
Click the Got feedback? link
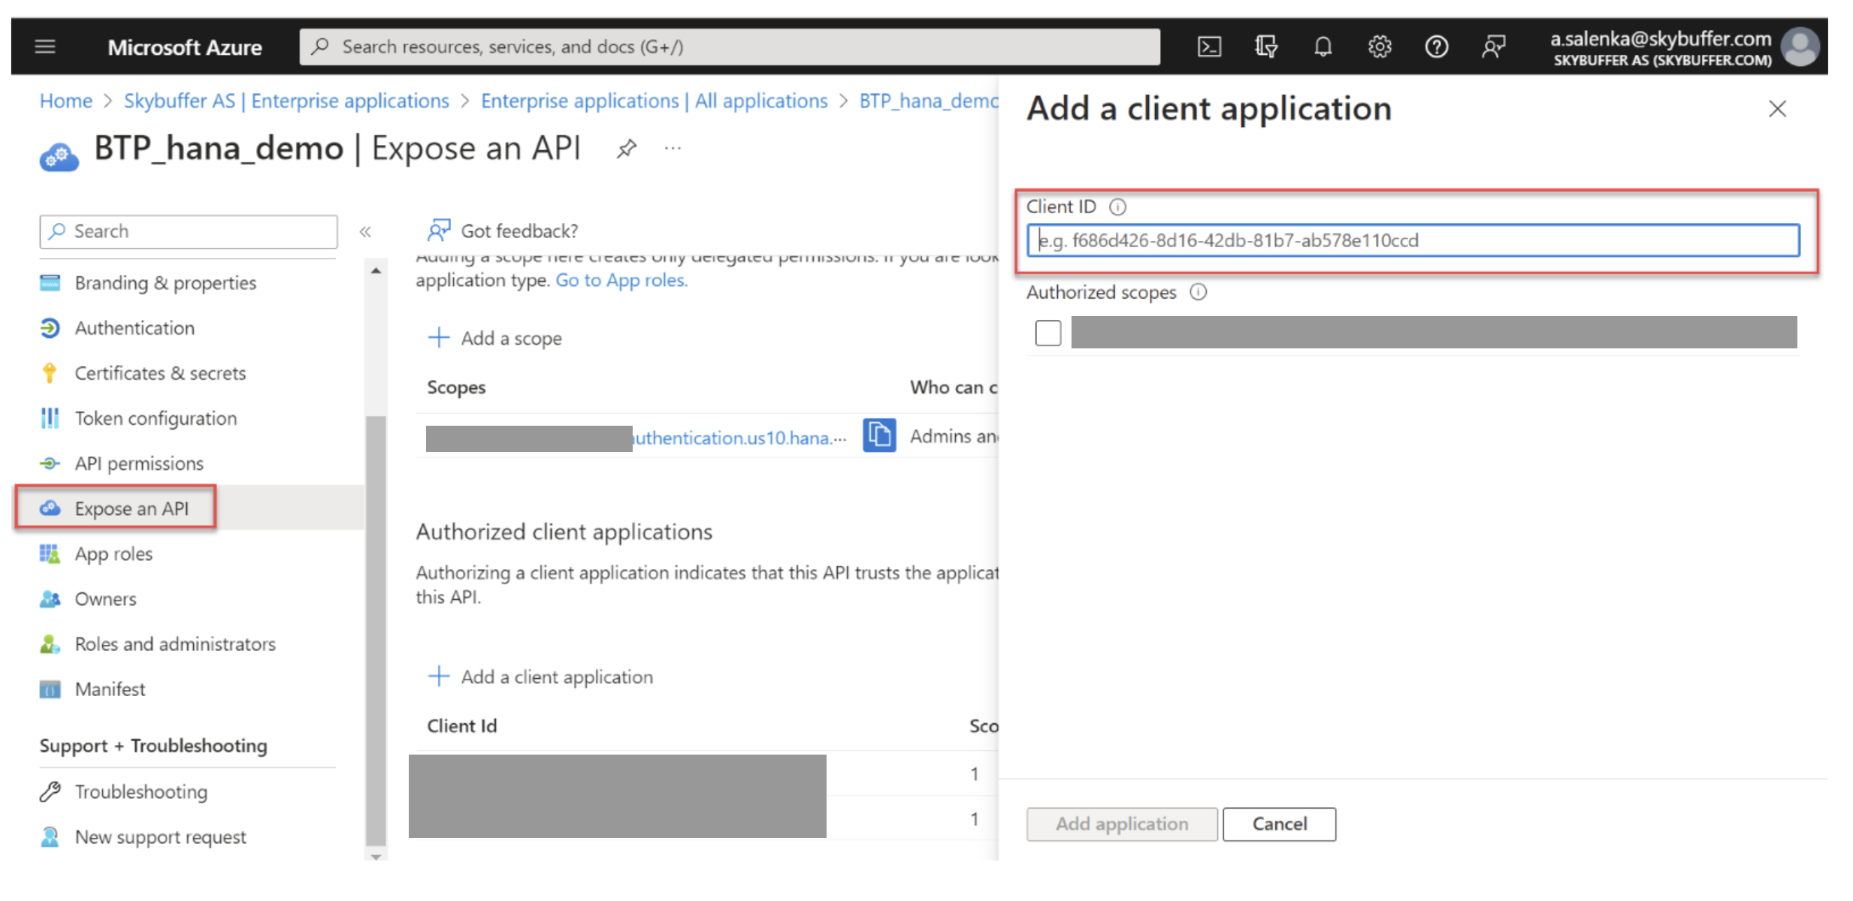(x=519, y=231)
